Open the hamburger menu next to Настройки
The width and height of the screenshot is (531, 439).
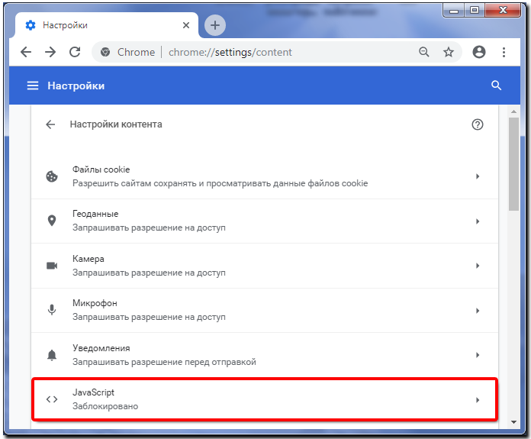33,86
